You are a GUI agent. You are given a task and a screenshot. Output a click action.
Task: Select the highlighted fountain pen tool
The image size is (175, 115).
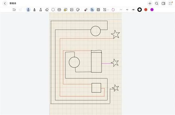(x=28, y=10)
